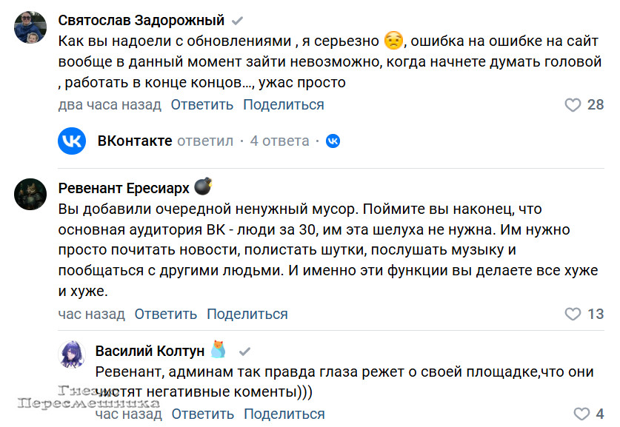Expand the 4 ответа replies thread
The height and width of the screenshot is (427, 620).
(x=279, y=141)
